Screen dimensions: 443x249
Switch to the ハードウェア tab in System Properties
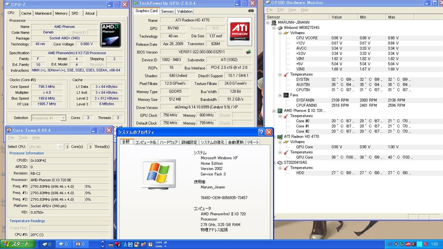[x=169, y=142]
